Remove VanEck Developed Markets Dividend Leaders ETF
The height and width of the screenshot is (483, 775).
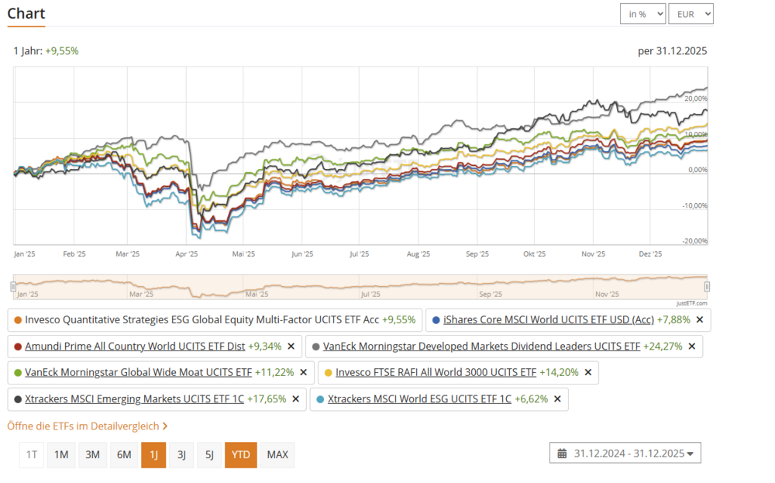(x=691, y=347)
